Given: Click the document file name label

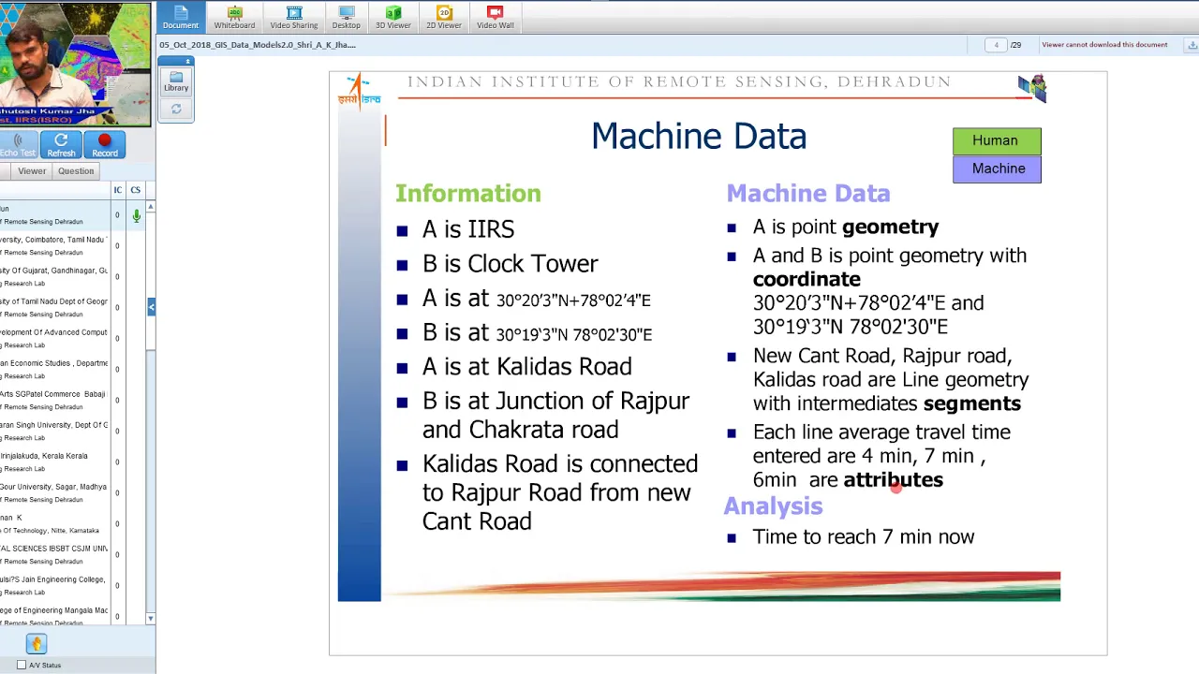Looking at the screenshot, I should 258,45.
